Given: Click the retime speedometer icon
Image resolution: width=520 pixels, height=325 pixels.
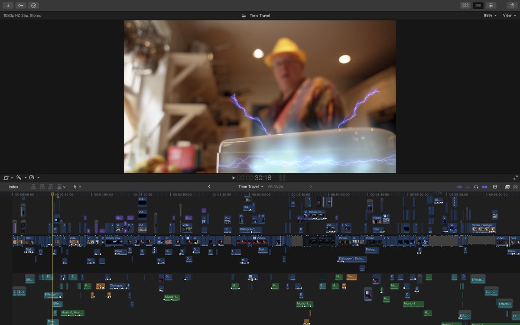Looking at the screenshot, I should coord(32,177).
